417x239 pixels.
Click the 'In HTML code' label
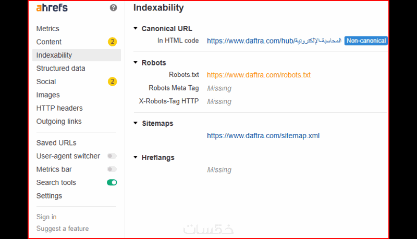pyautogui.click(x=178, y=41)
